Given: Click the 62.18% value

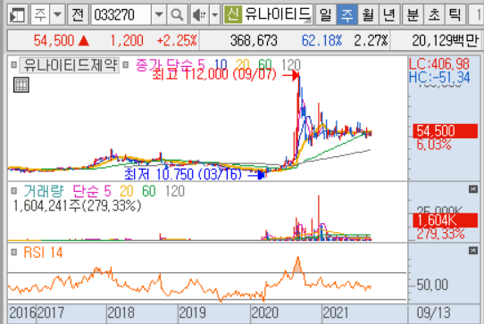Looking at the screenshot, I should (x=322, y=40).
